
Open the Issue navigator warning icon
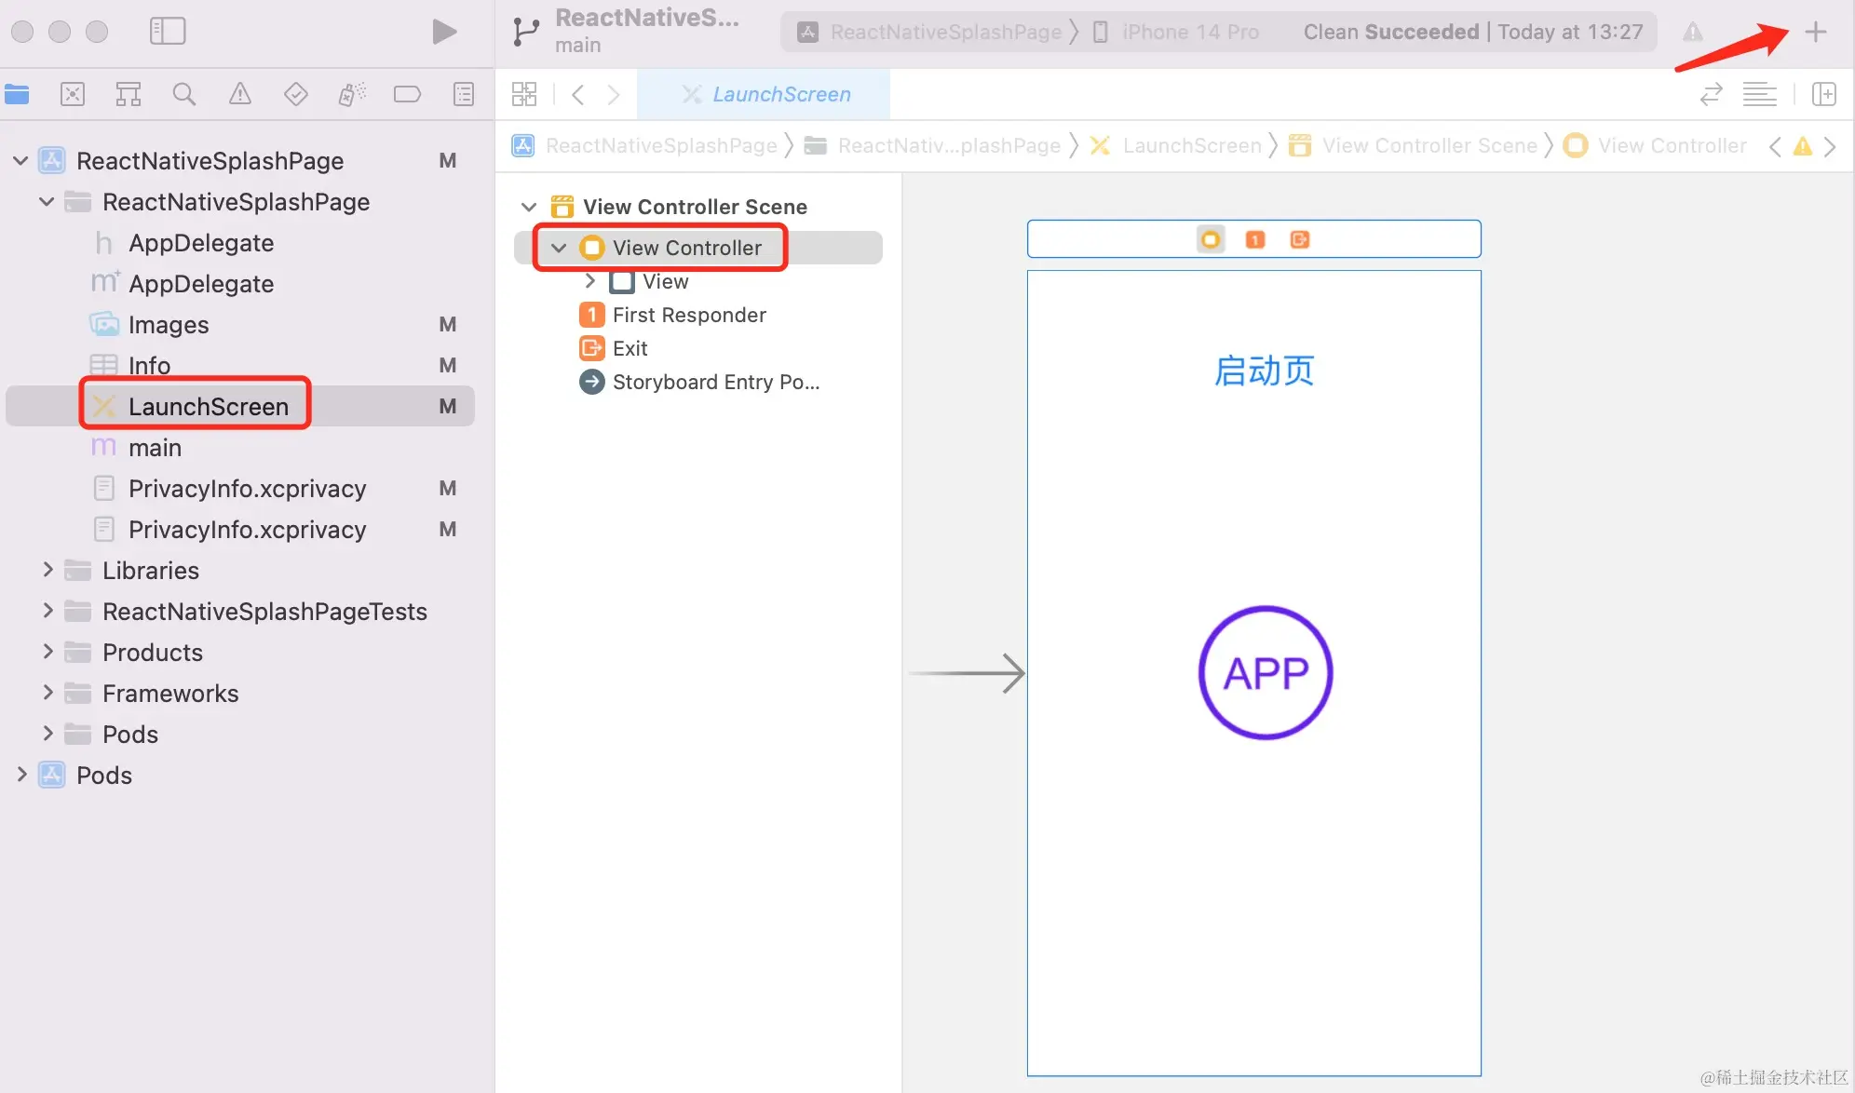pos(239,94)
